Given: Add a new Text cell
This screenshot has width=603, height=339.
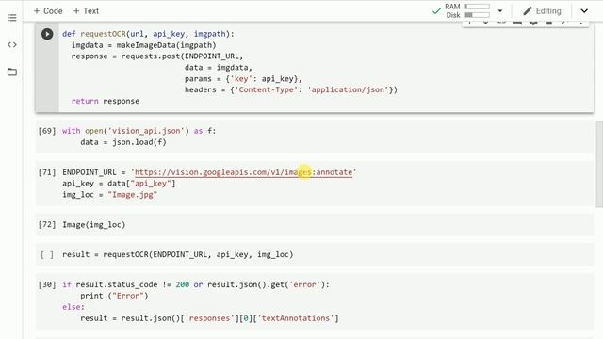Looking at the screenshot, I should coord(86,11).
